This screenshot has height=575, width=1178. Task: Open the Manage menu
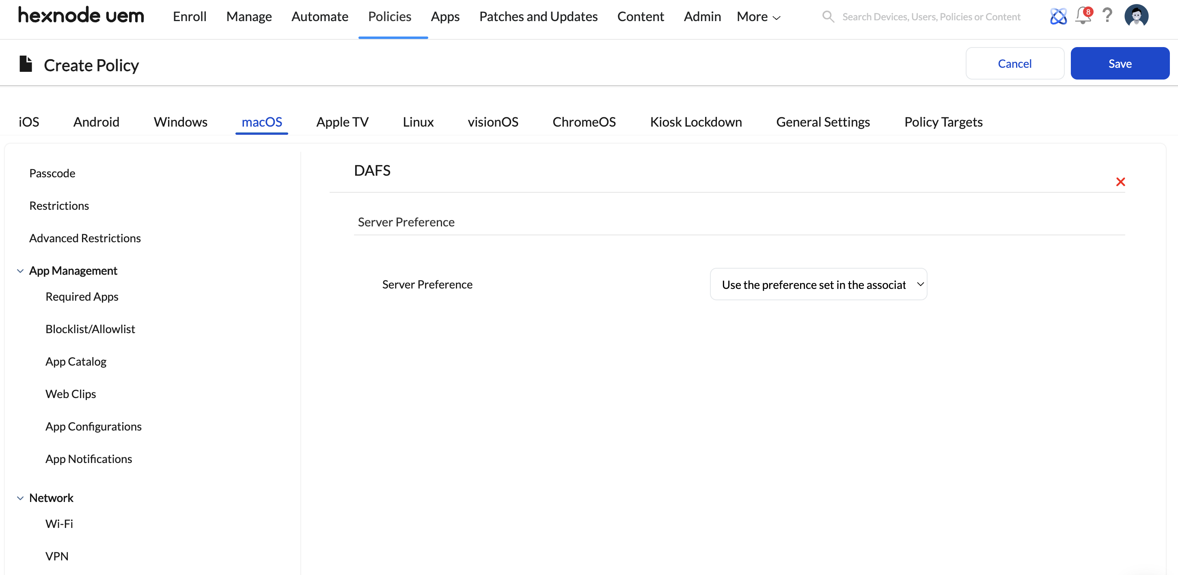click(249, 17)
